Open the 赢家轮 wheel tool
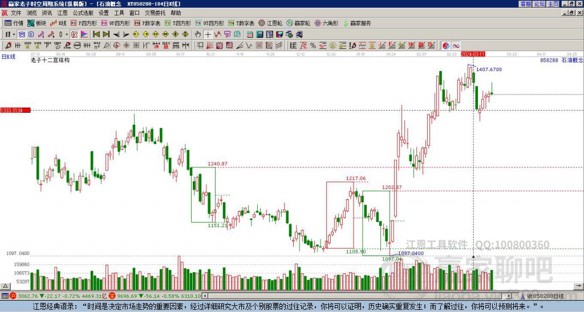Image resolution: width=584 pixels, height=312 pixels. point(298,23)
